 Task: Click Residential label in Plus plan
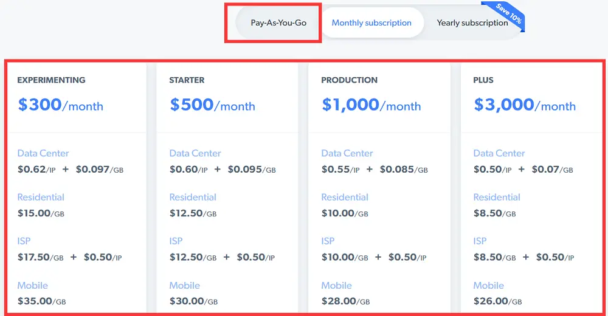(x=497, y=197)
